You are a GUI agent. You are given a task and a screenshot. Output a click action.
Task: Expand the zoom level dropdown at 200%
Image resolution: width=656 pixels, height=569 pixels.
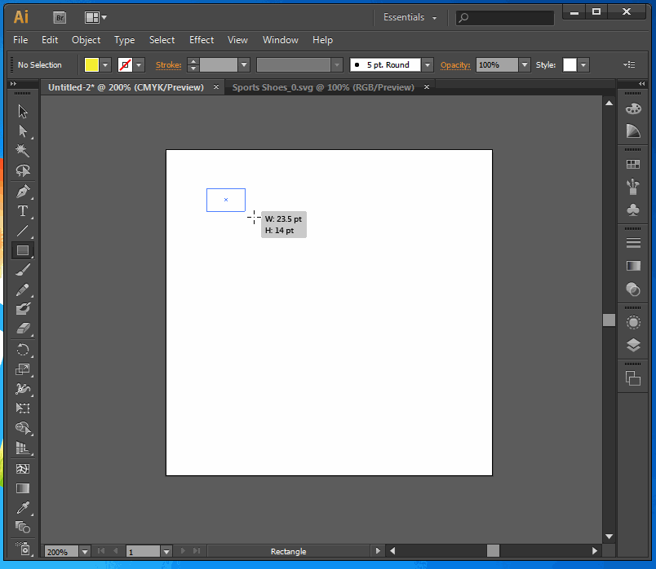(85, 552)
